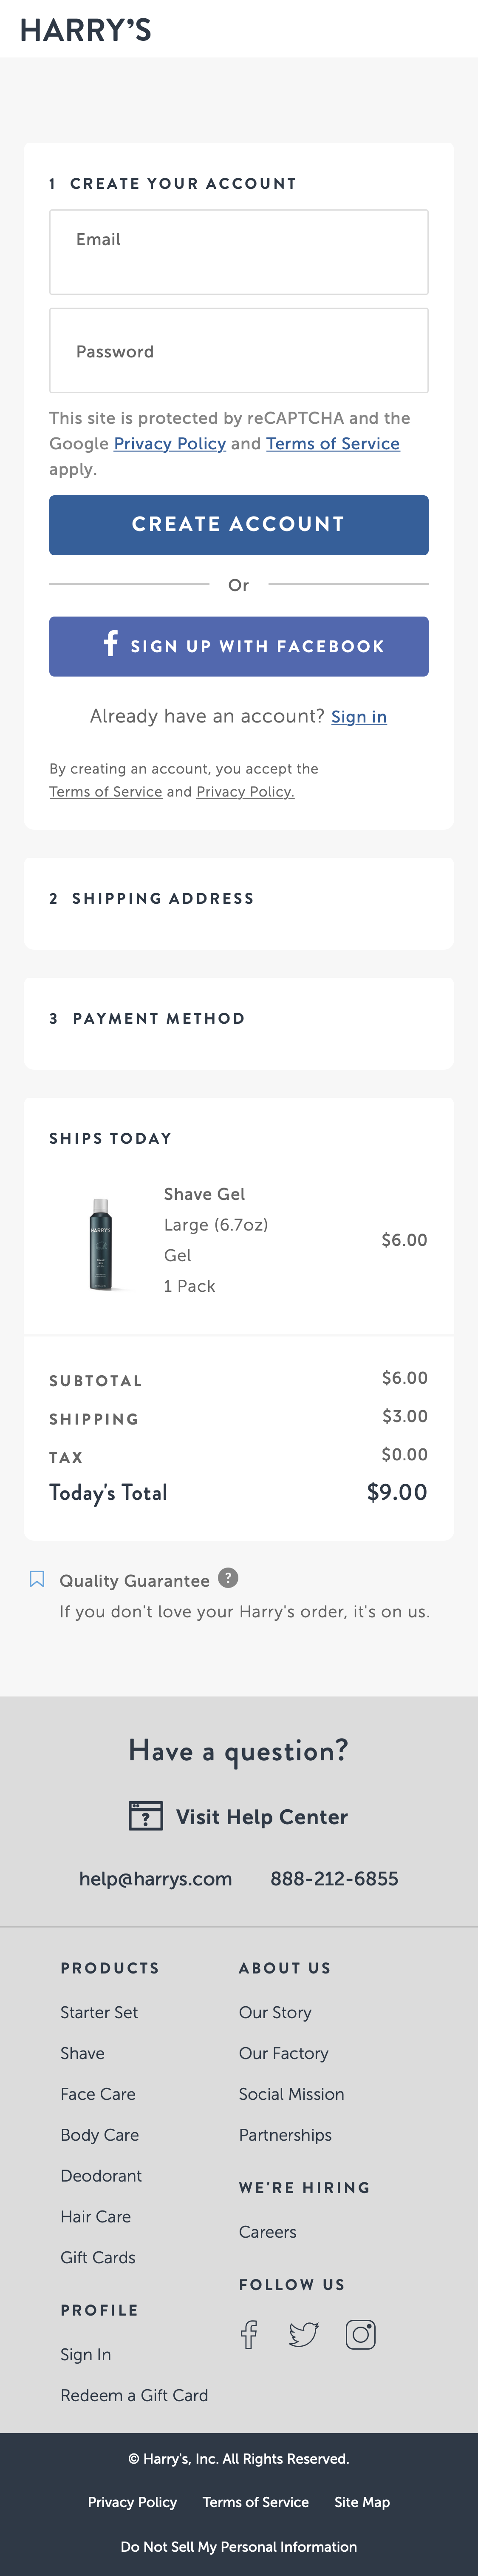Click the Quality Guarantee bookmark icon
This screenshot has width=478, height=2576.
pyautogui.click(x=37, y=1579)
